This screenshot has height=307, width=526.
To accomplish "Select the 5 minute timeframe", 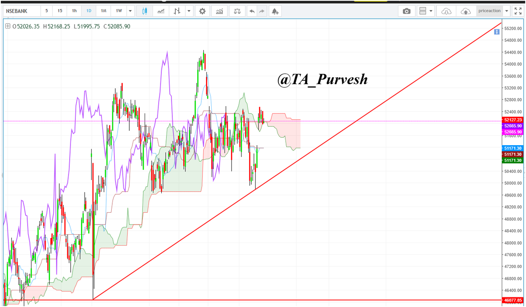I will [x=47, y=11].
